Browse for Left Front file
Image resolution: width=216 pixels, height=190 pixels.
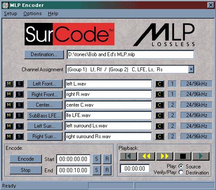44,84
